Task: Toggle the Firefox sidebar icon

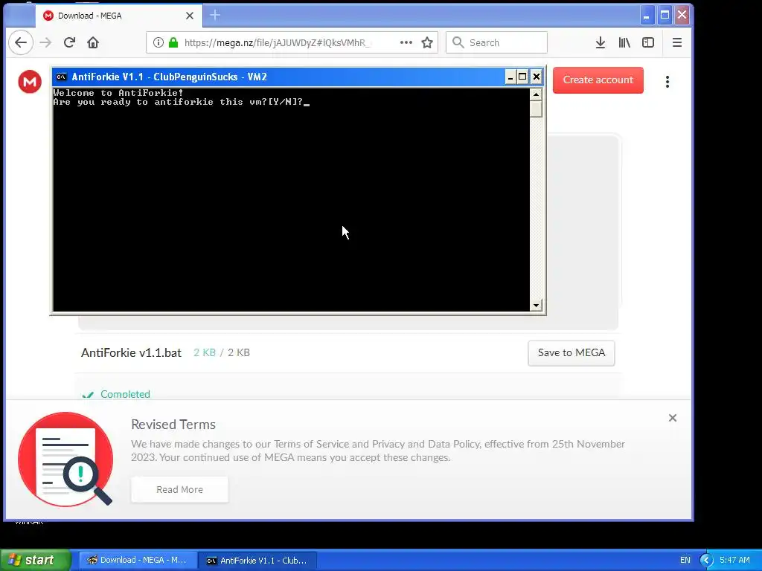Action: coord(648,42)
